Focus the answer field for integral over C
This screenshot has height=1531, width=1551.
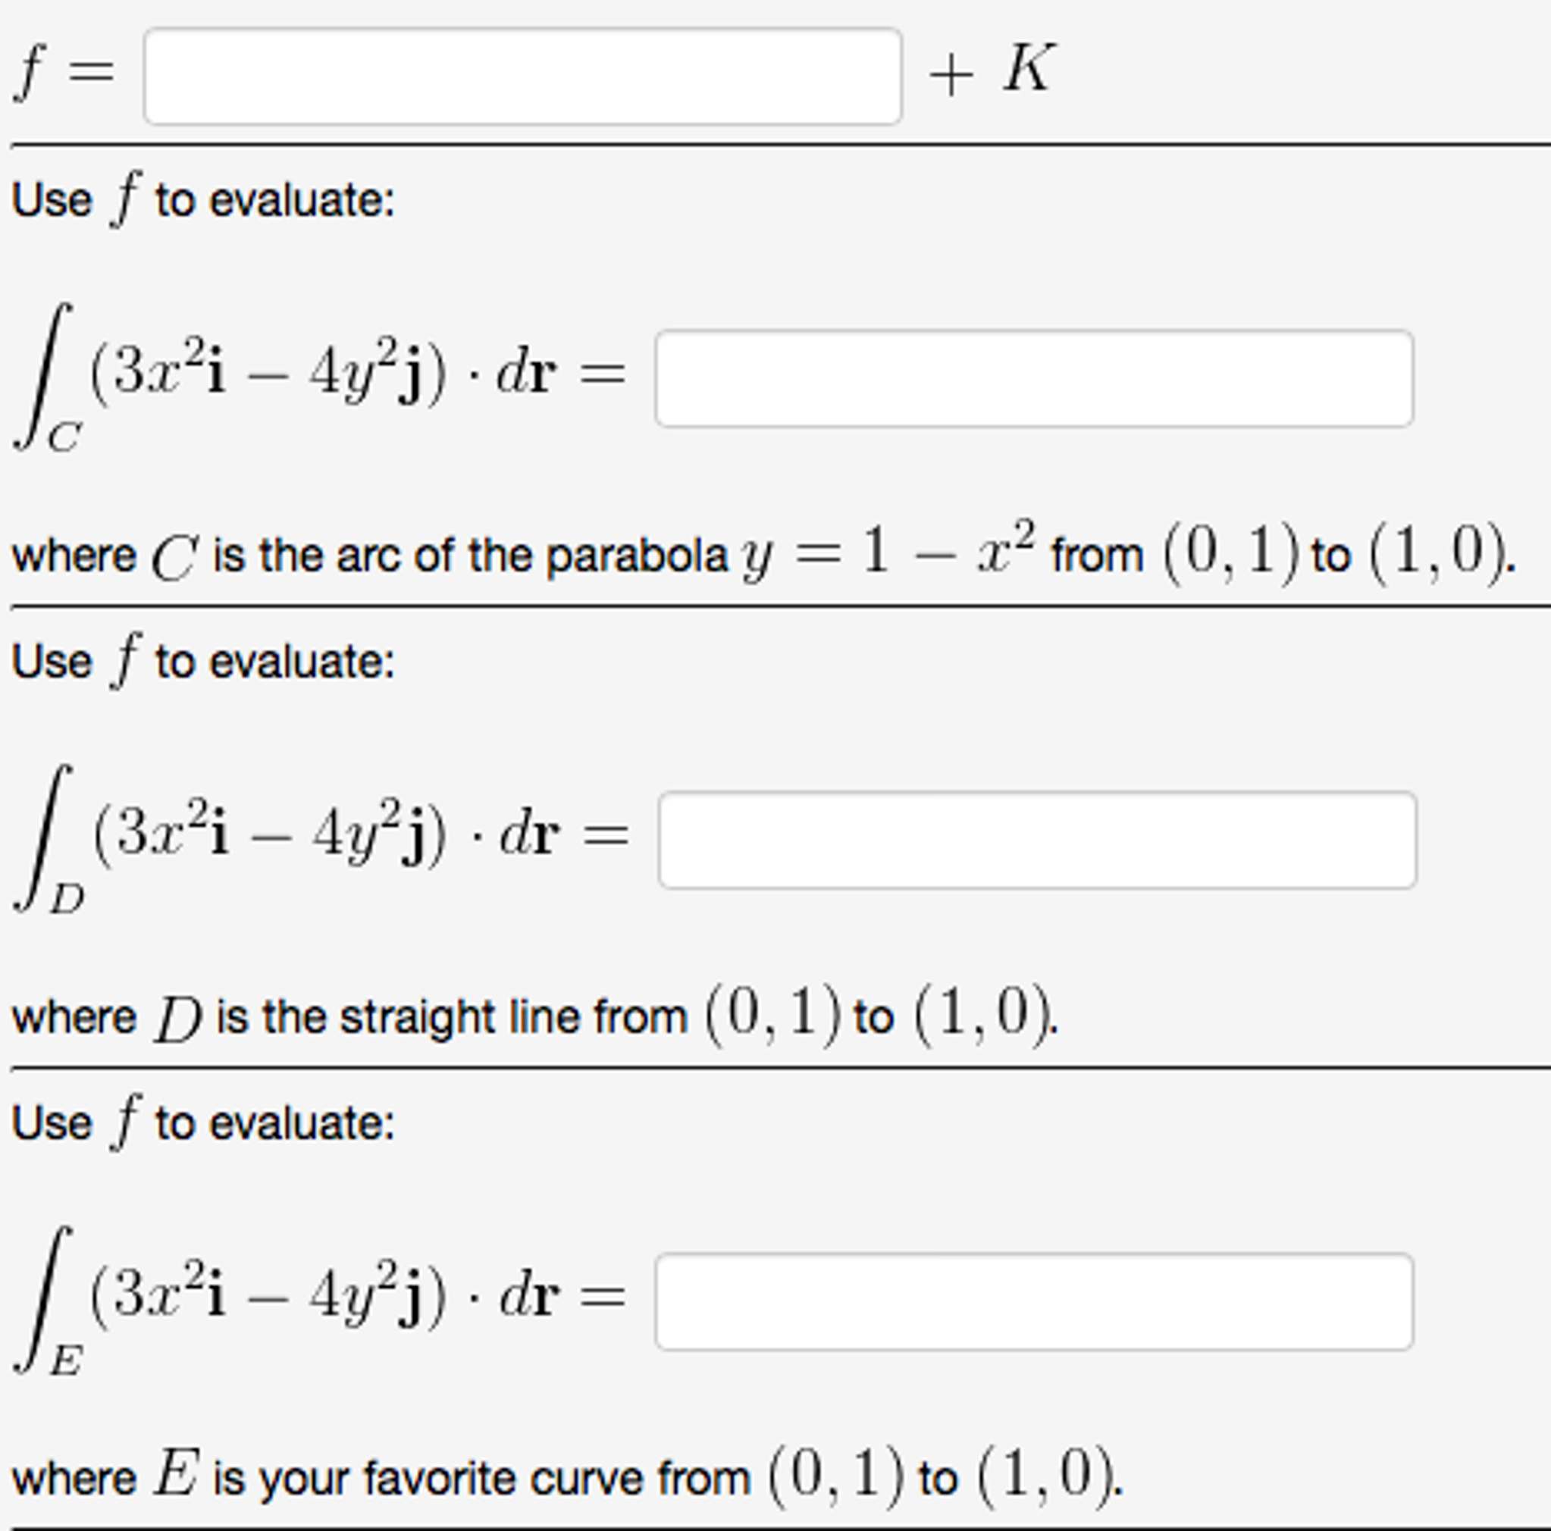[x=1034, y=378]
